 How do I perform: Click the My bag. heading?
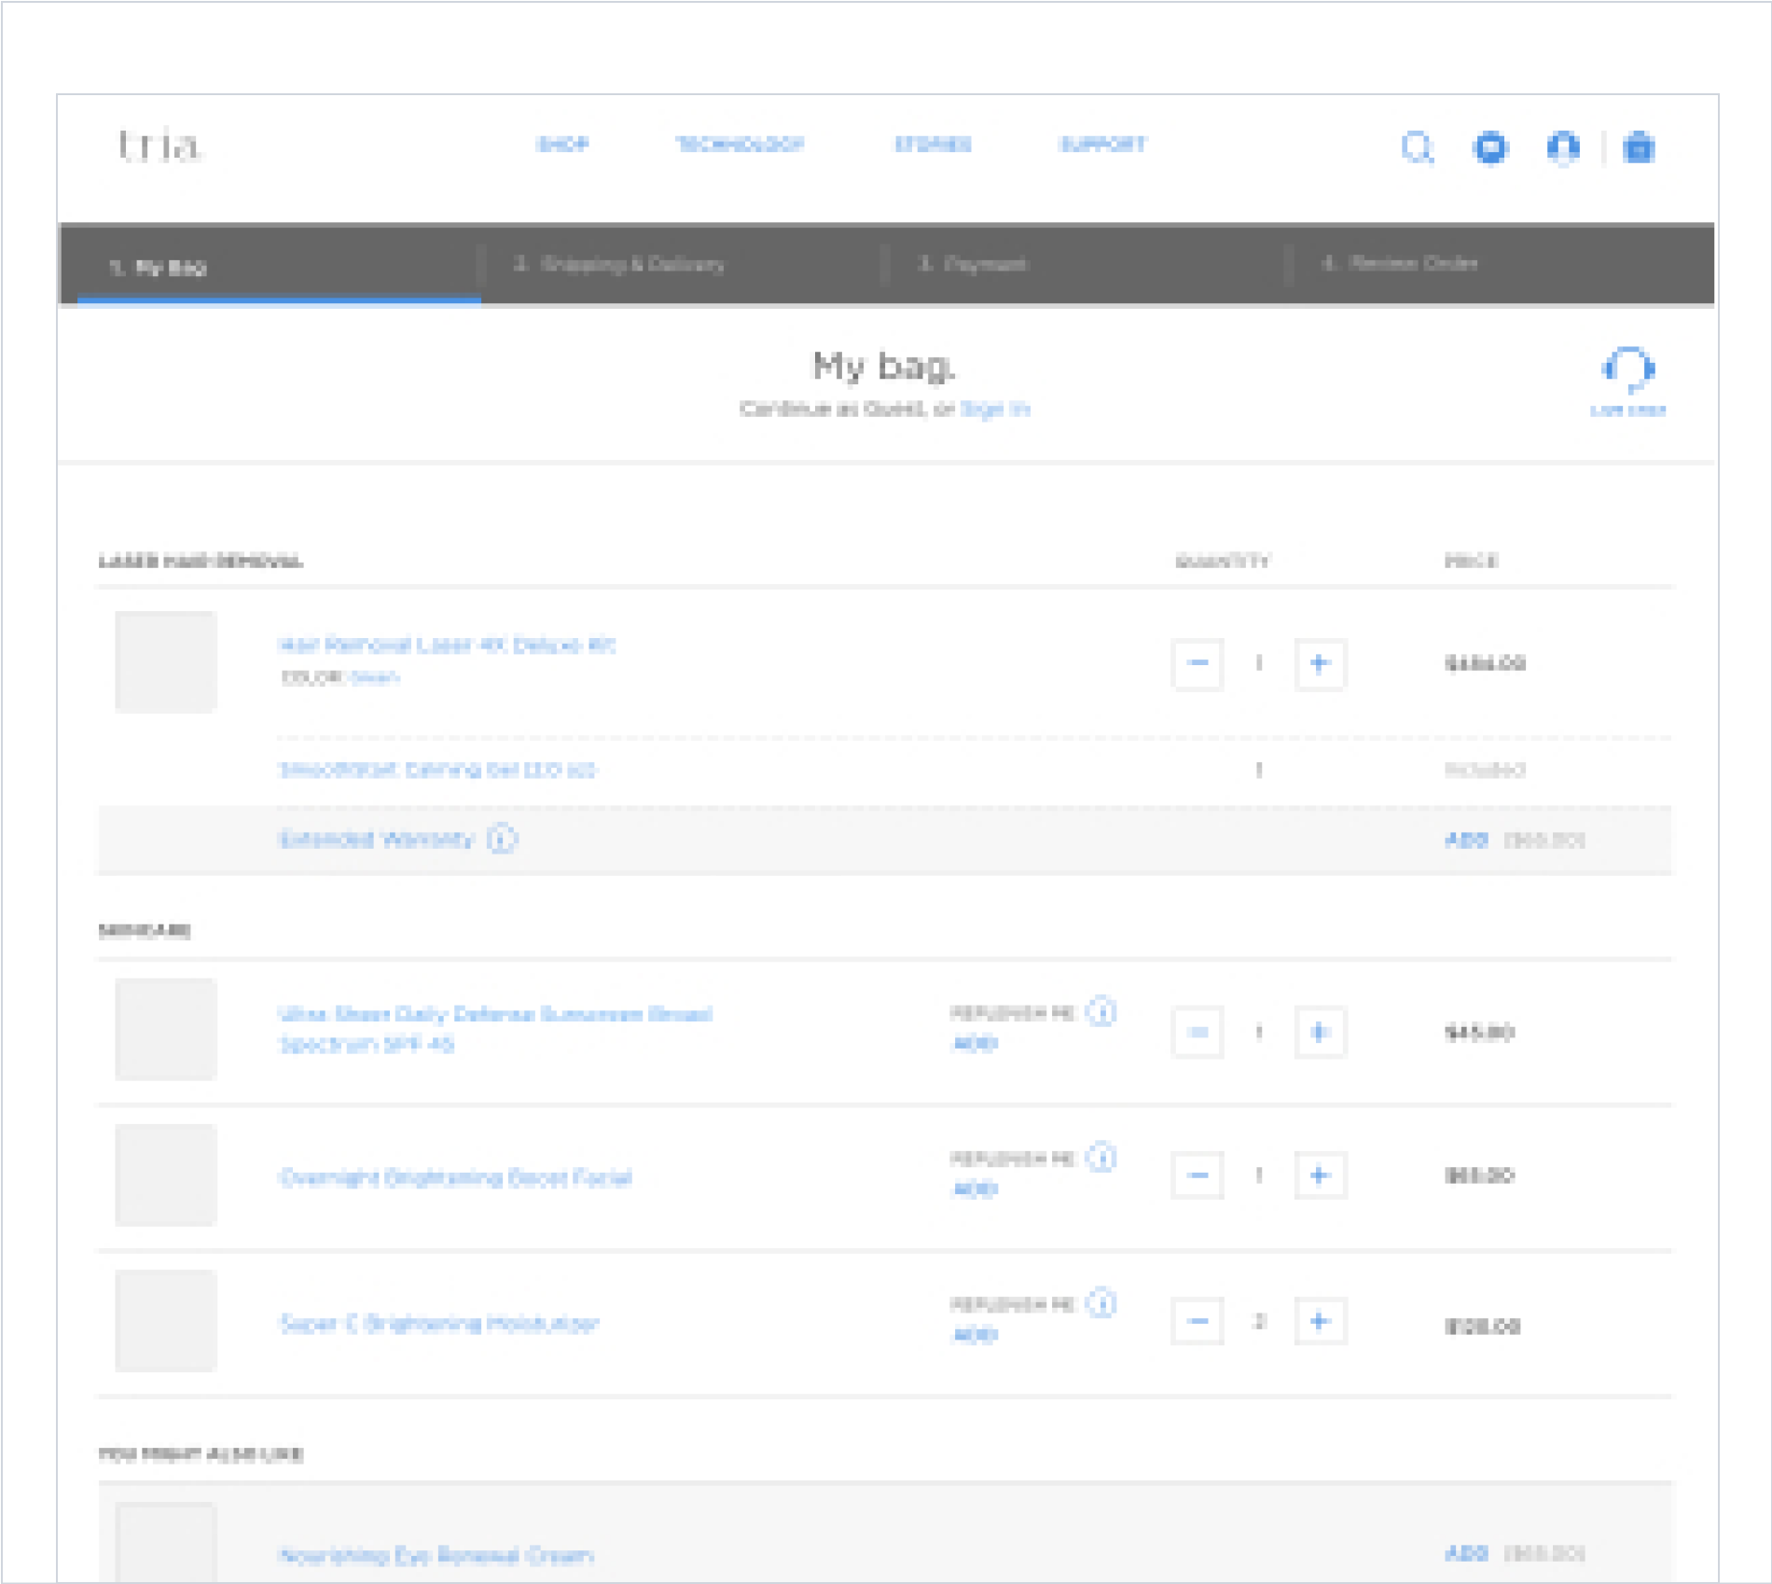click(884, 367)
